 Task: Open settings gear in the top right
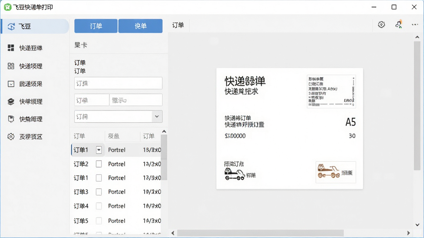[x=381, y=24]
